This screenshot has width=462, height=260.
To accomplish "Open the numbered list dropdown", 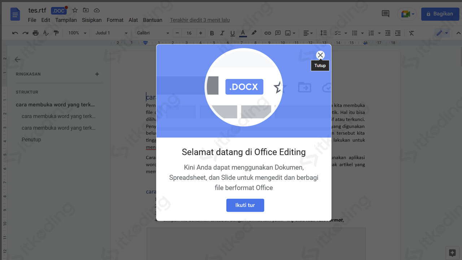I will coord(374,33).
